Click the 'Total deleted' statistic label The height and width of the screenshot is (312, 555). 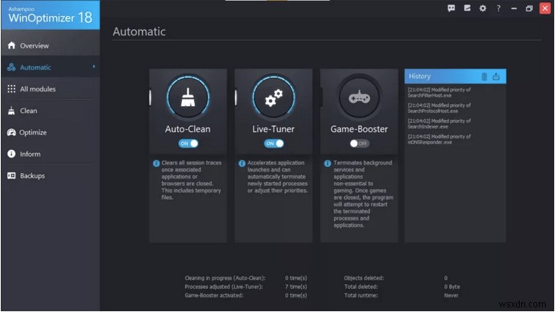[x=361, y=287]
